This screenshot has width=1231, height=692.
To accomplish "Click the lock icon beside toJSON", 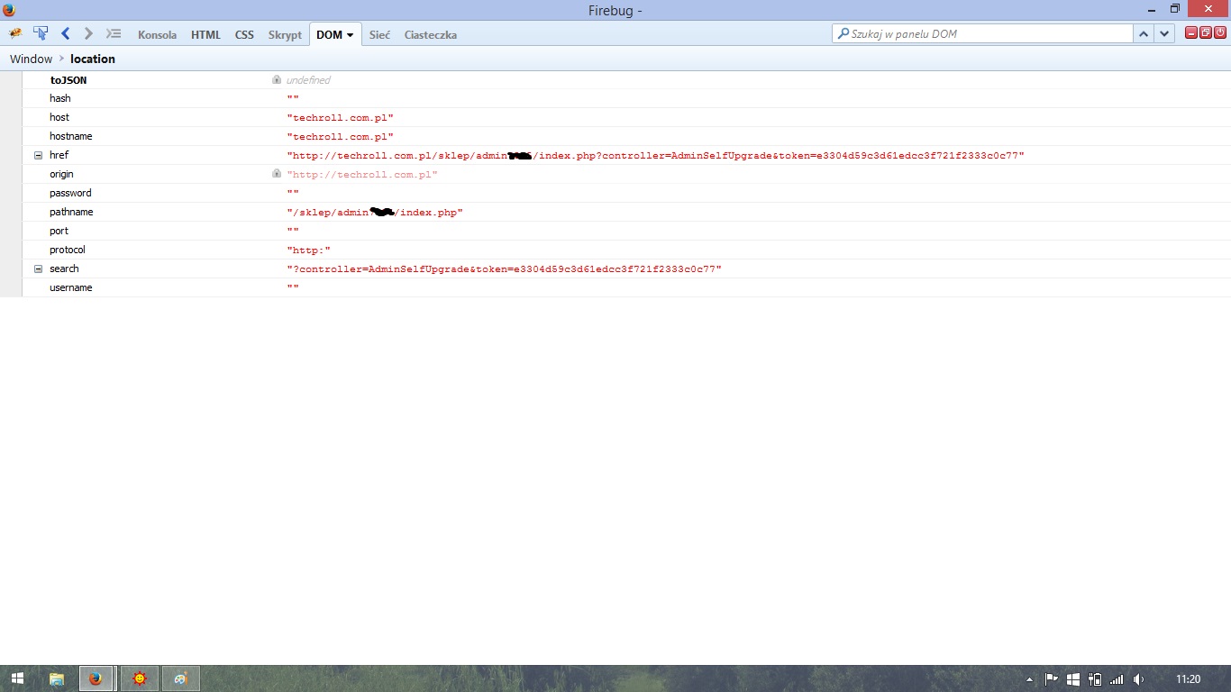I will (277, 79).
